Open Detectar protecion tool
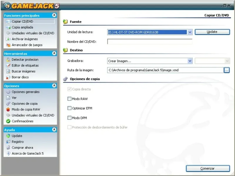This screenshot has height=176, width=235. tap(25, 60)
